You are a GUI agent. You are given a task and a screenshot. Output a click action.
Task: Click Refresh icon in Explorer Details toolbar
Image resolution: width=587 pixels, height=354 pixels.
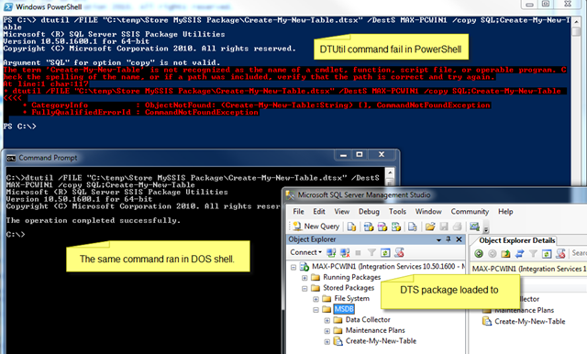[x=547, y=254]
